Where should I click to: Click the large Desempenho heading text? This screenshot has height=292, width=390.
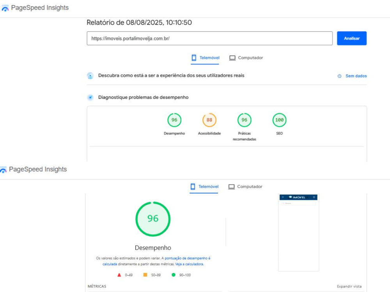coord(153,248)
